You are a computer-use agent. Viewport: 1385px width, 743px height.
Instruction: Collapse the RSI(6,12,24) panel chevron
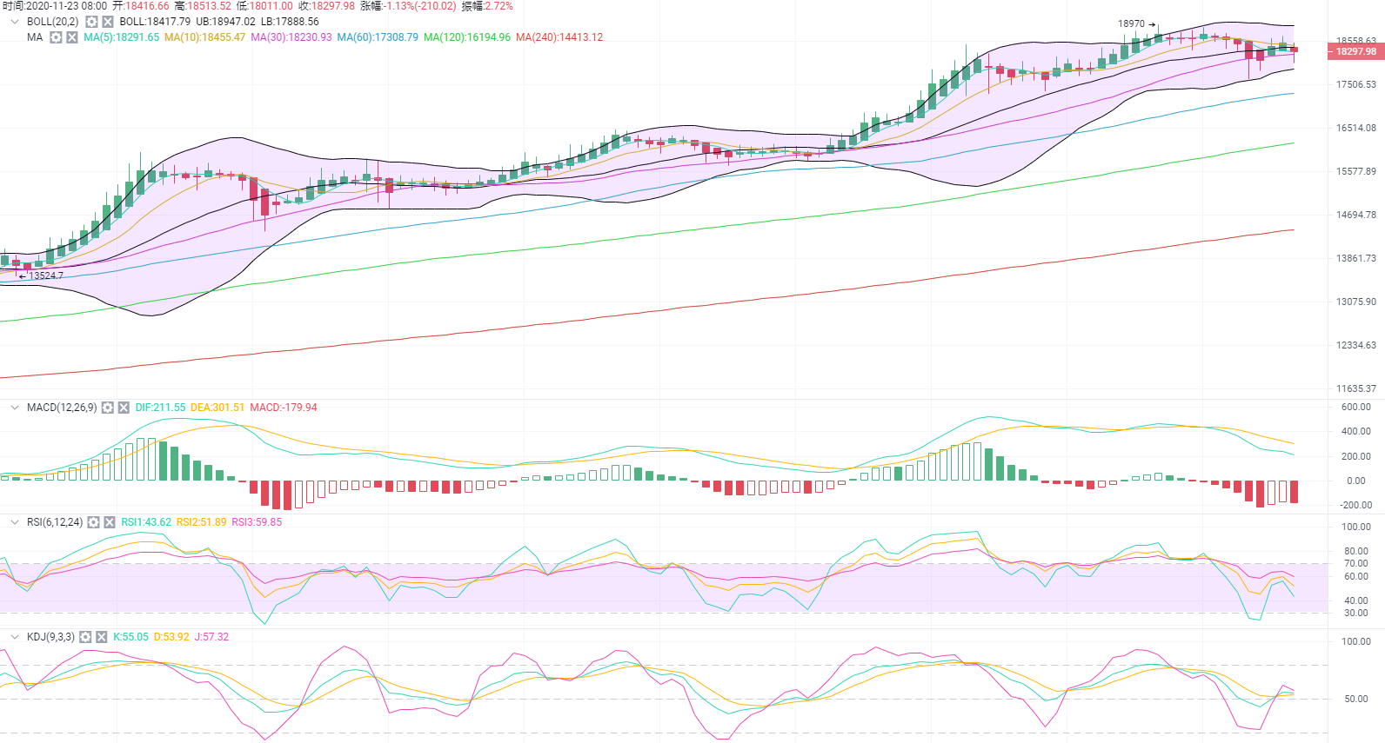pos(15,522)
